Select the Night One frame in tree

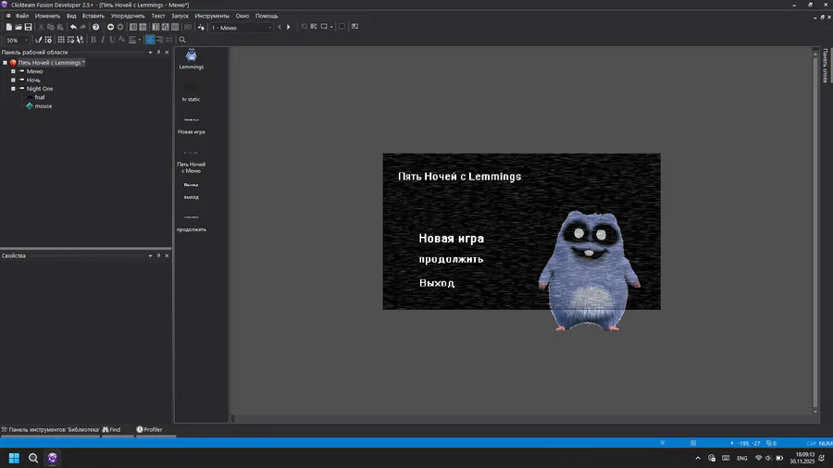pyautogui.click(x=39, y=89)
